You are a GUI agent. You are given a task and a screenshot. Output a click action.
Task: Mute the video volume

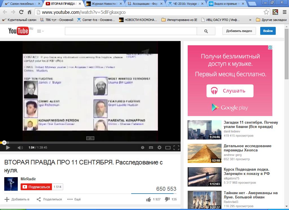click(20, 147)
